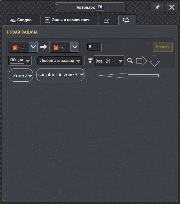Click the quantity field showing 5

click(94, 47)
